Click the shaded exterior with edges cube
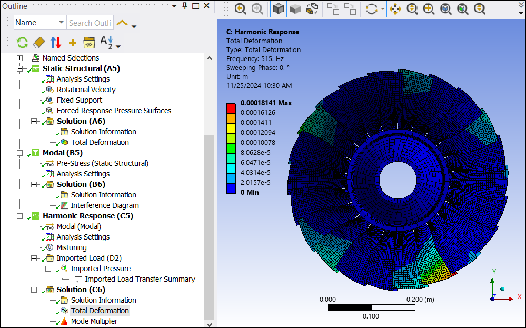526x328 pixels. (x=279, y=8)
